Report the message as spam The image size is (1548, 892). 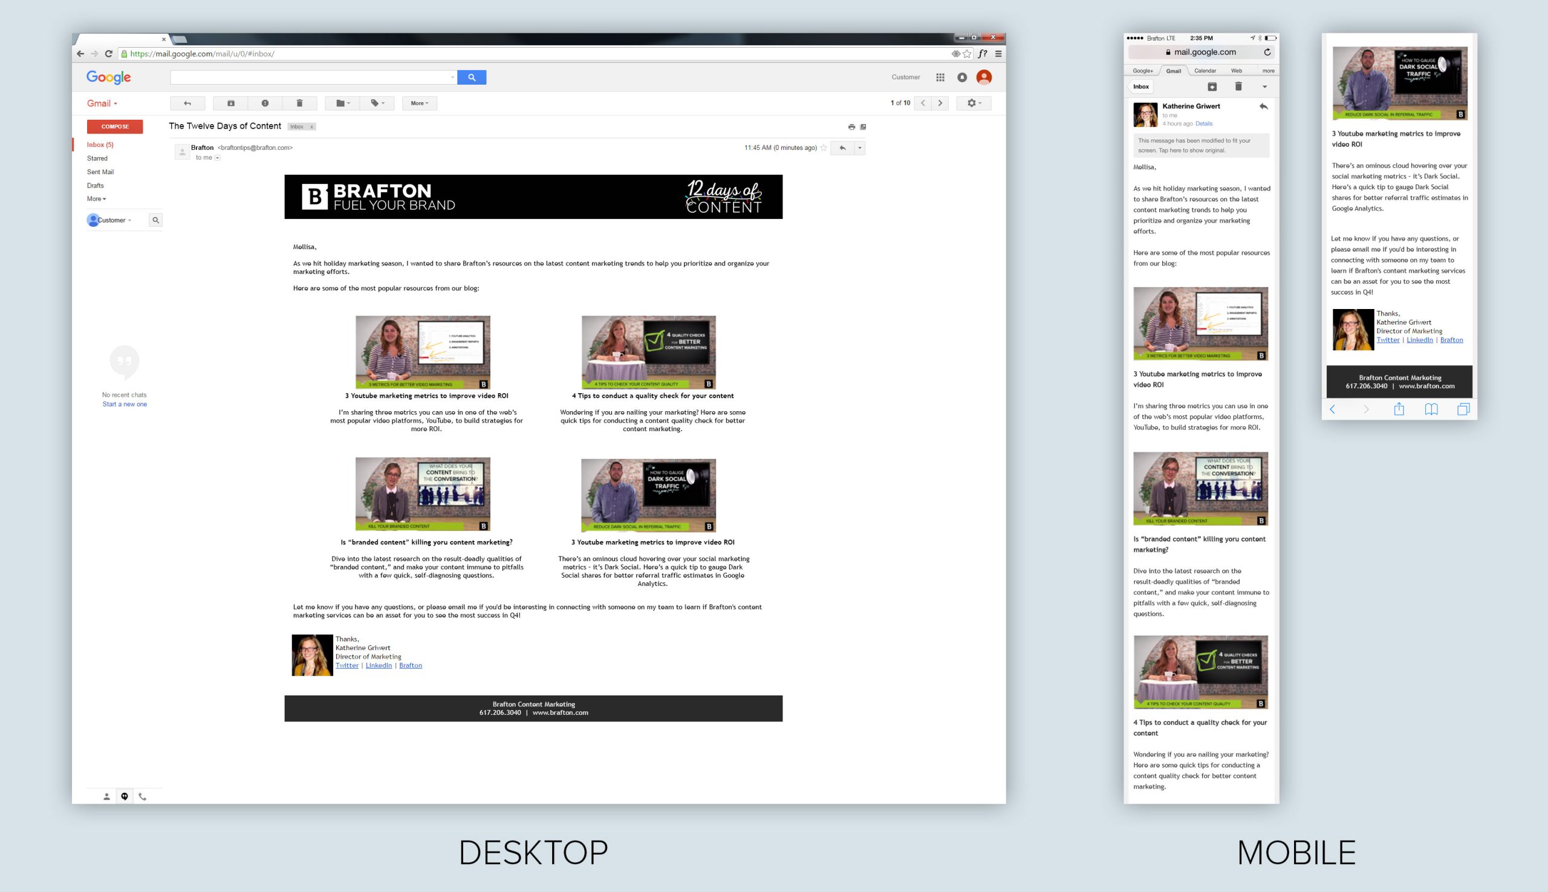point(265,103)
